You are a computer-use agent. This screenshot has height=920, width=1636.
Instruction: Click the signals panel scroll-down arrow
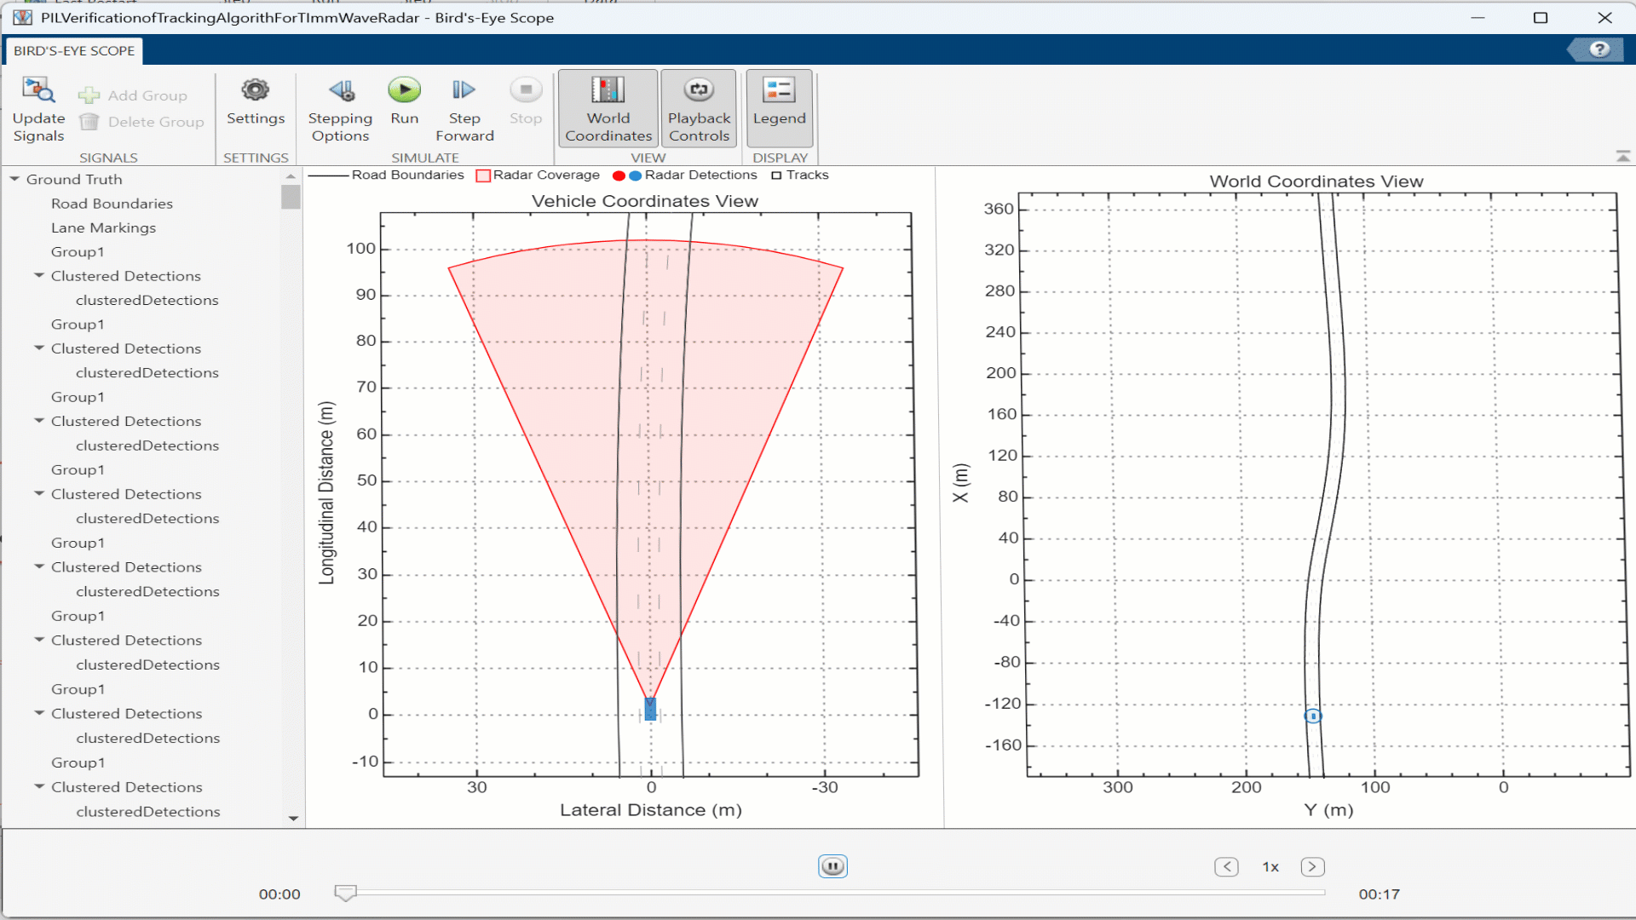tap(293, 818)
